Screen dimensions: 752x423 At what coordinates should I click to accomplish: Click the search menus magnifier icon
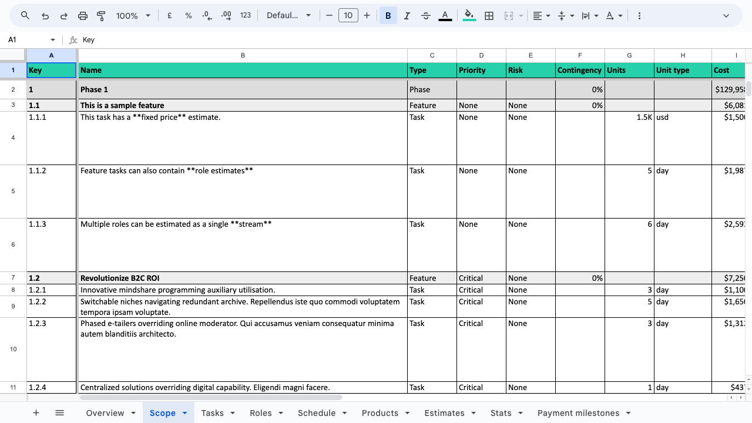(x=25, y=16)
